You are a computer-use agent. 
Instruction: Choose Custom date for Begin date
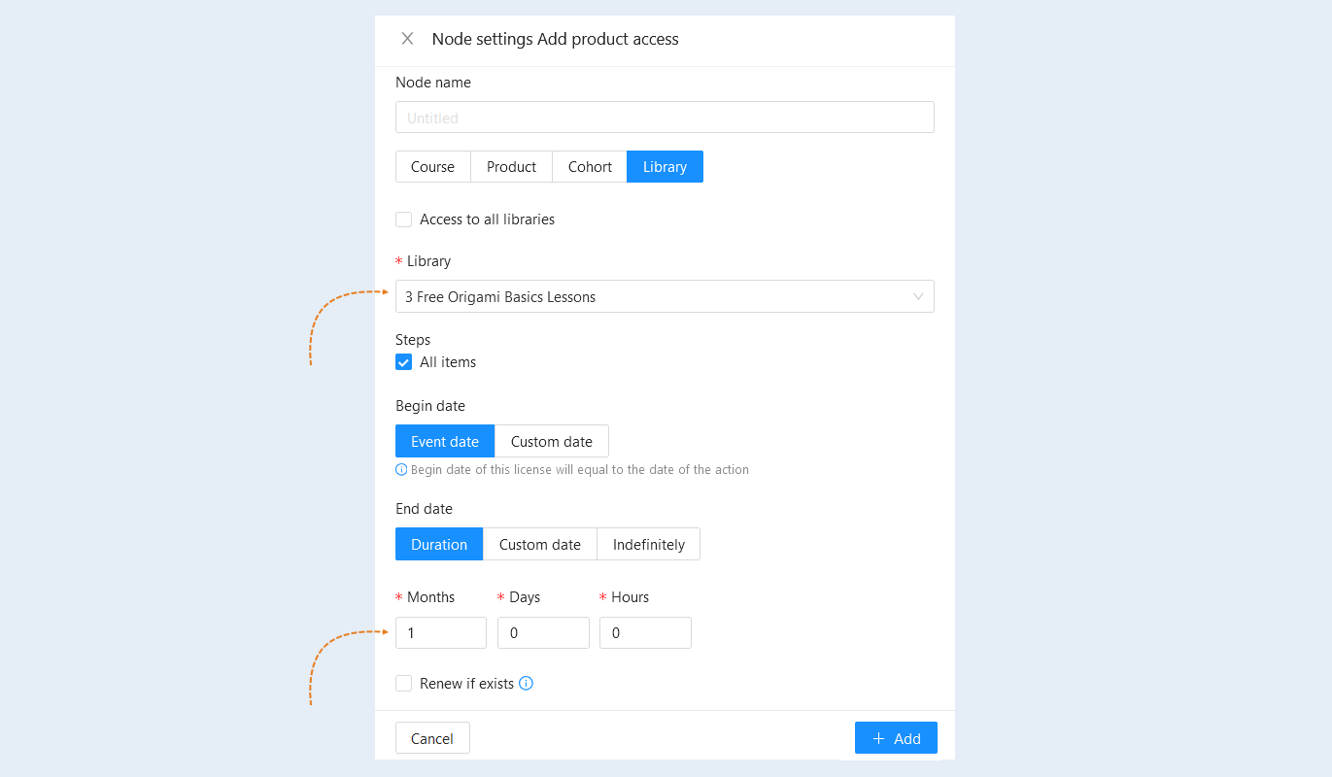coord(552,441)
